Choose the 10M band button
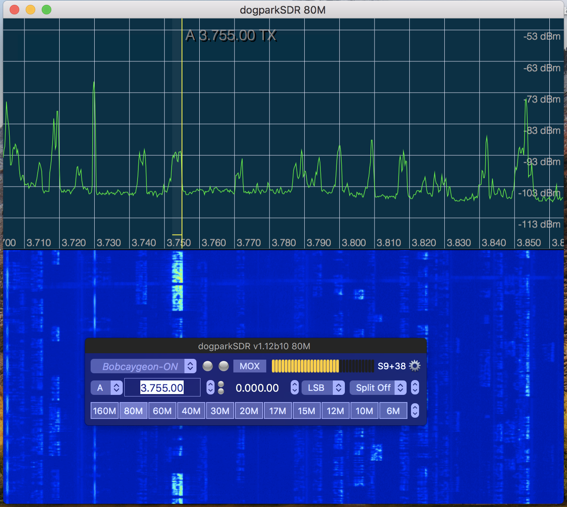The width and height of the screenshot is (567, 507). pos(364,411)
